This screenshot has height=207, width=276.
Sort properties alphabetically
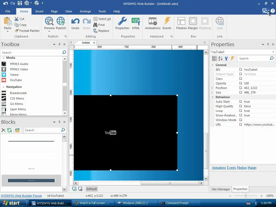[220, 58]
